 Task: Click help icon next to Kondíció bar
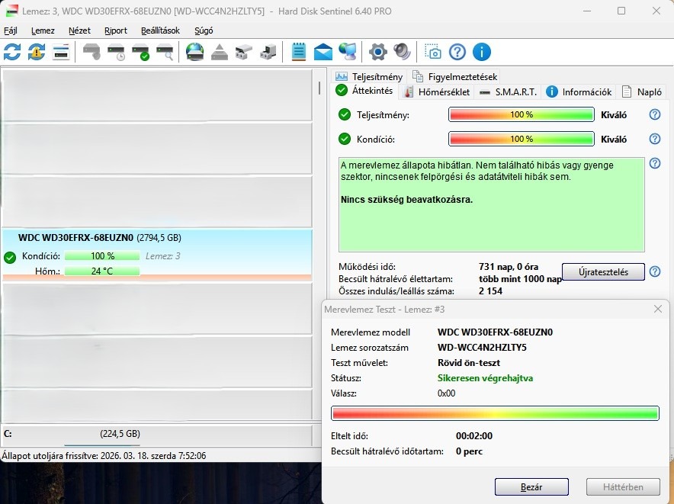pos(655,139)
